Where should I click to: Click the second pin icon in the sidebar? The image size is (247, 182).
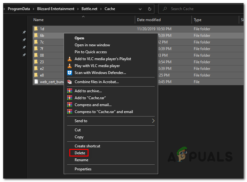tap(24, 40)
